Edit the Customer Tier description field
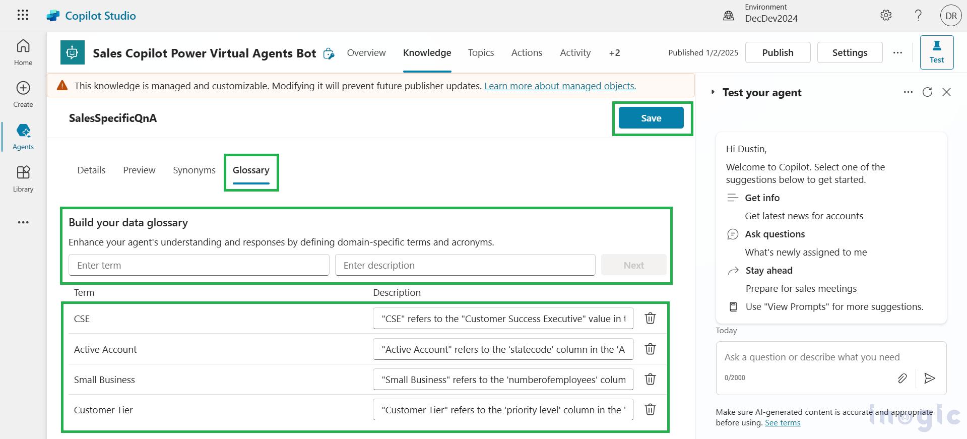The image size is (967, 439). click(503, 410)
